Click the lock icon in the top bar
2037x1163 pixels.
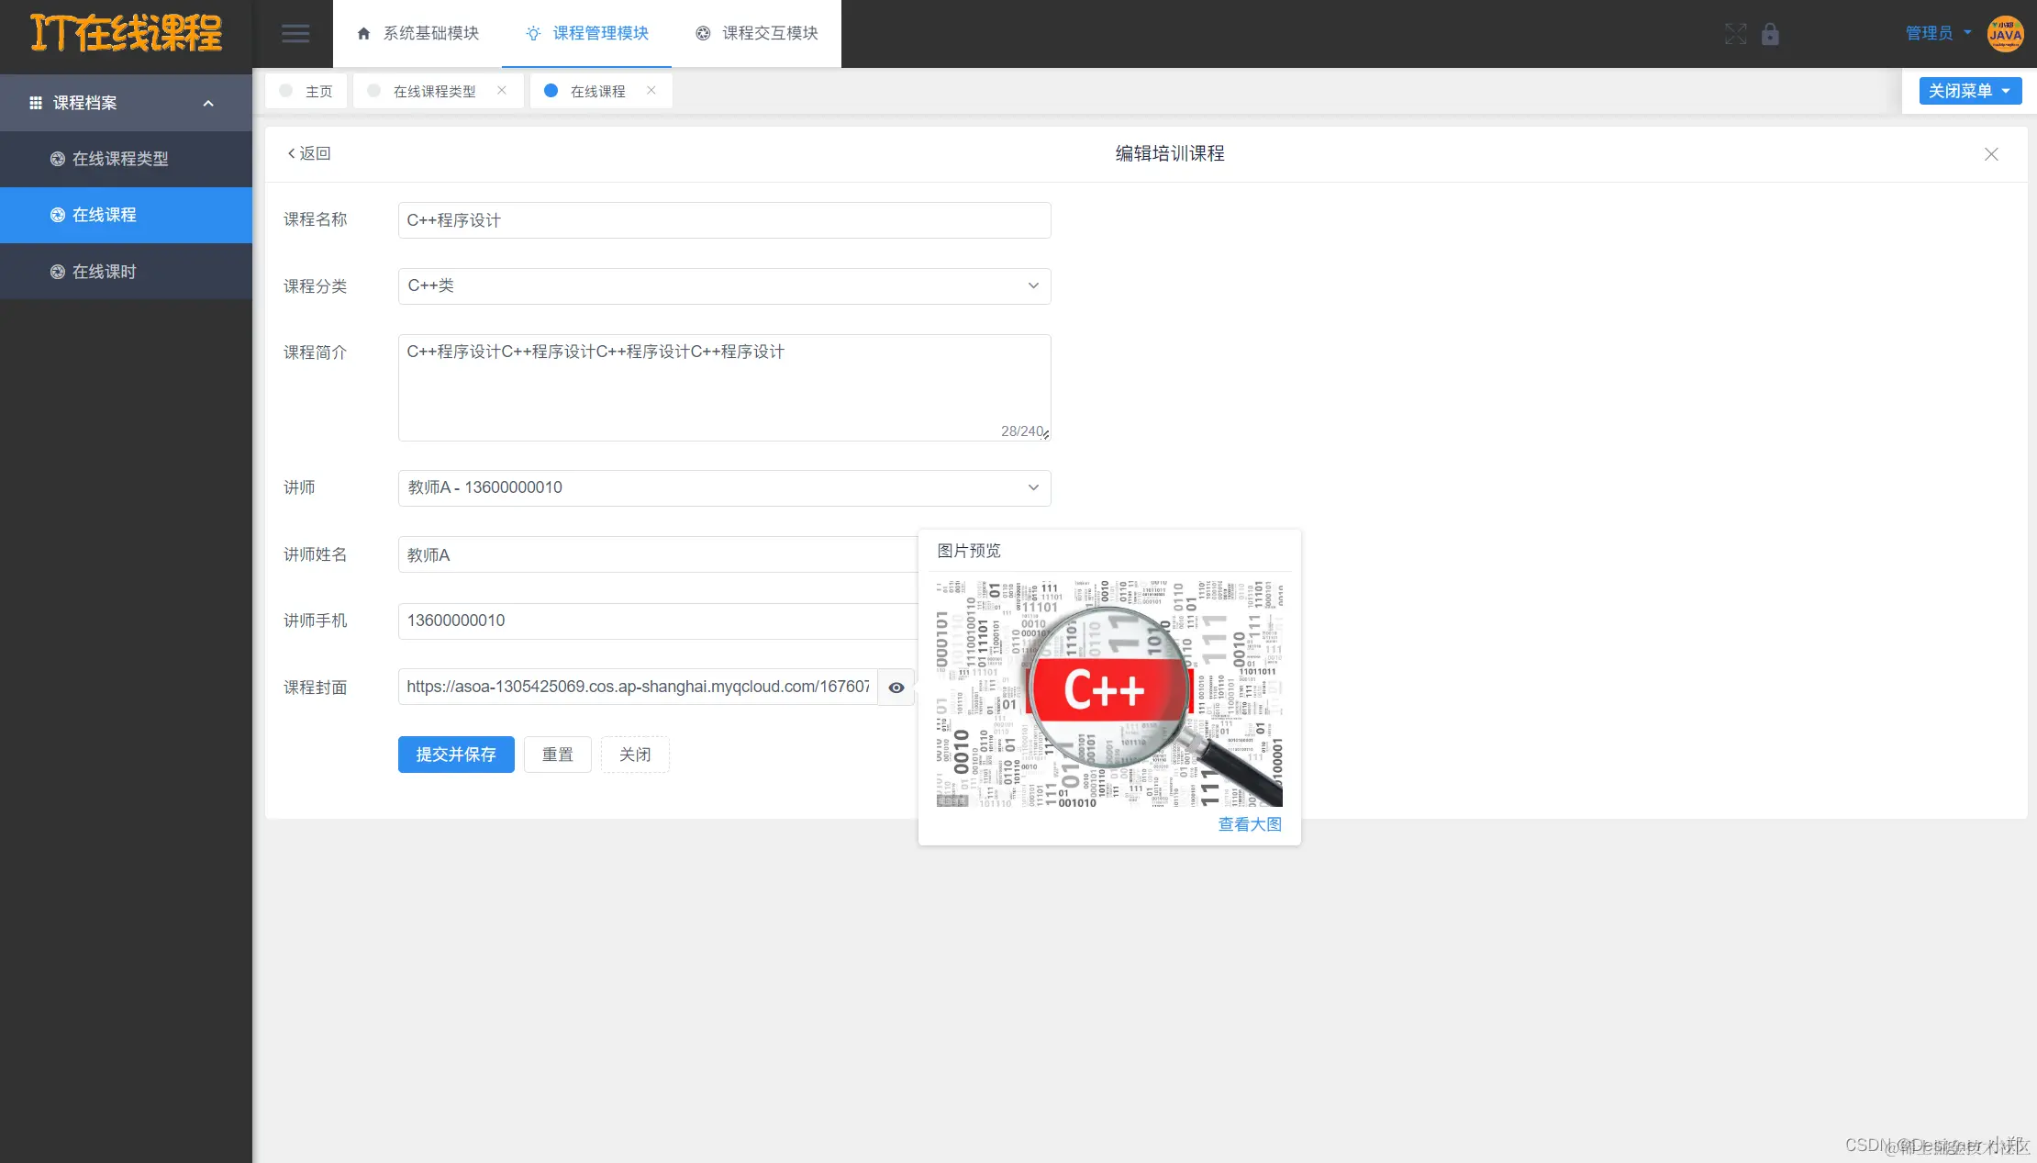click(1770, 34)
